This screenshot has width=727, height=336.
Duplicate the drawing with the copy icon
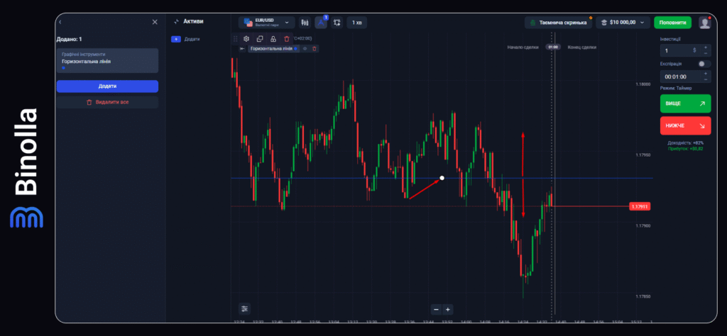coord(260,39)
